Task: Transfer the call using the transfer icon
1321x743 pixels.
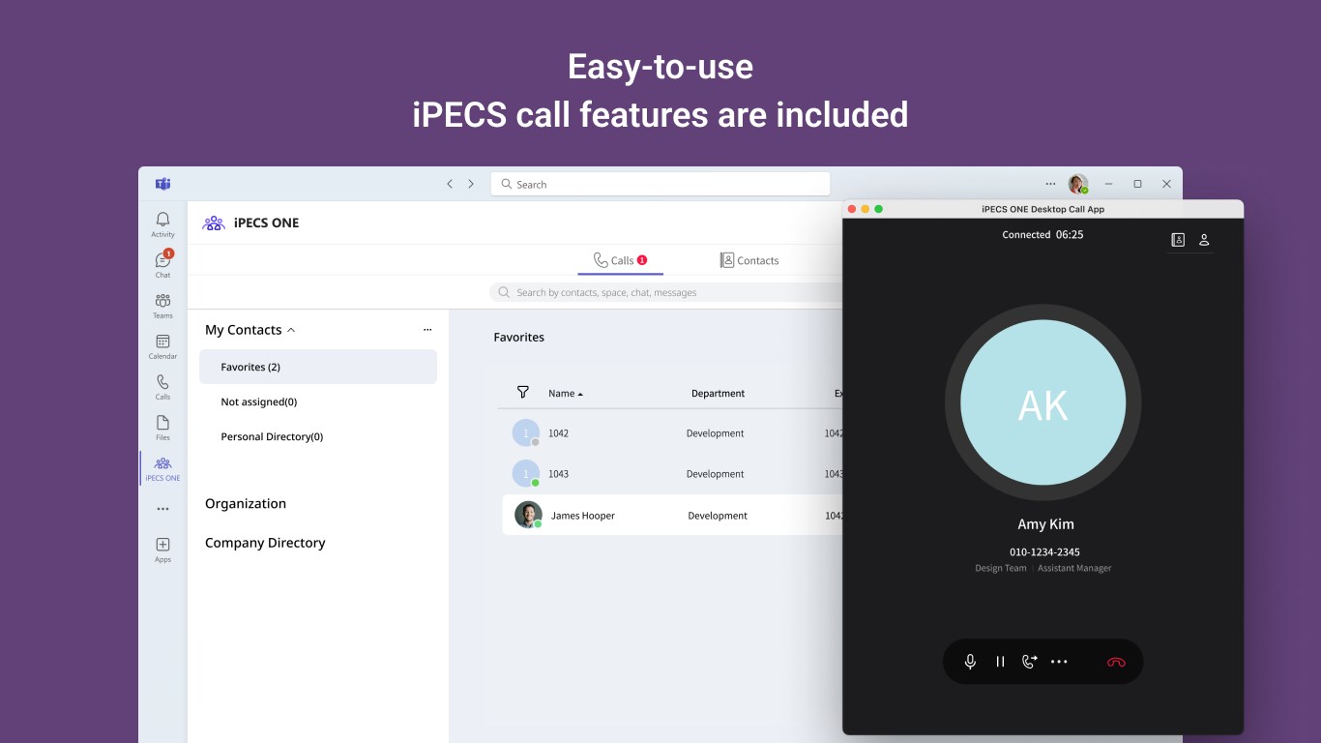Action: point(1029,662)
